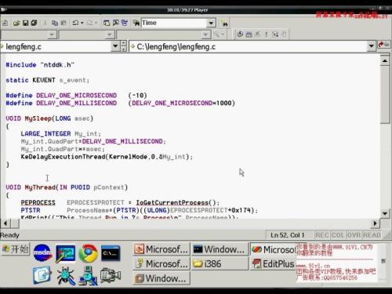The image size is (392, 294).
Task: Expand the C:\lengfeng\lengfeng.c path dropdown
Action: click(x=372, y=47)
